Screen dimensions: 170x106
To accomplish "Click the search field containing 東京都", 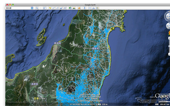I will point(18,8).
